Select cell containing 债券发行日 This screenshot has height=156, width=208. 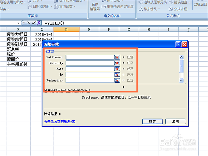coord(18,34)
